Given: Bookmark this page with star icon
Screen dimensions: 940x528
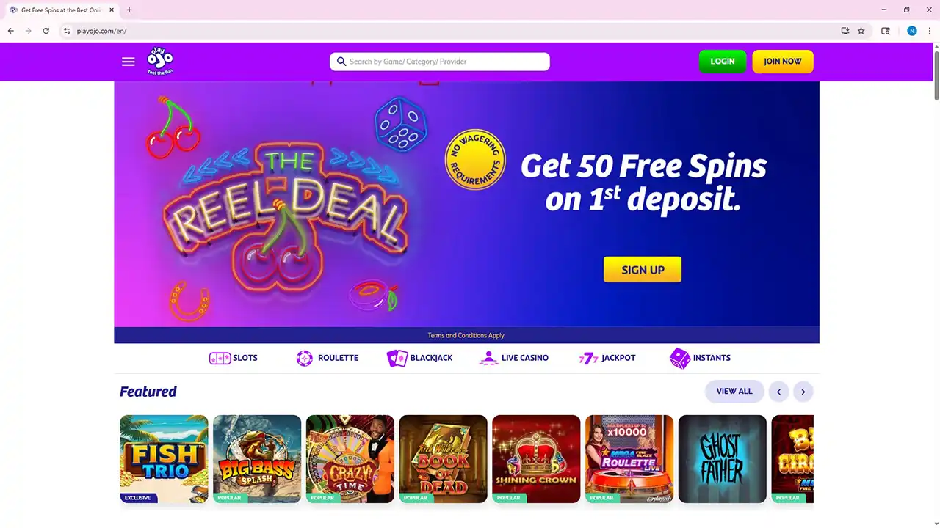Looking at the screenshot, I should coord(861,31).
